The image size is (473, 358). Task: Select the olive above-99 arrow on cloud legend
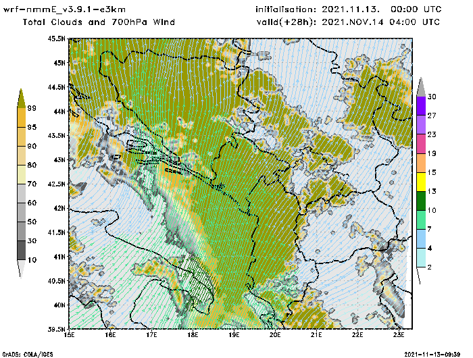21,99
